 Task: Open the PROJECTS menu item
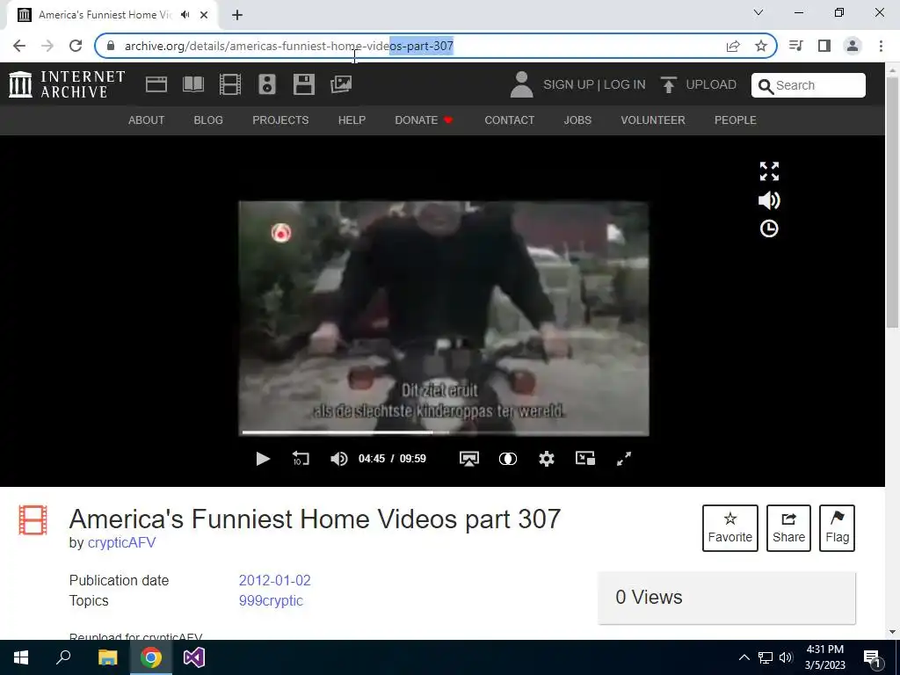point(280,120)
